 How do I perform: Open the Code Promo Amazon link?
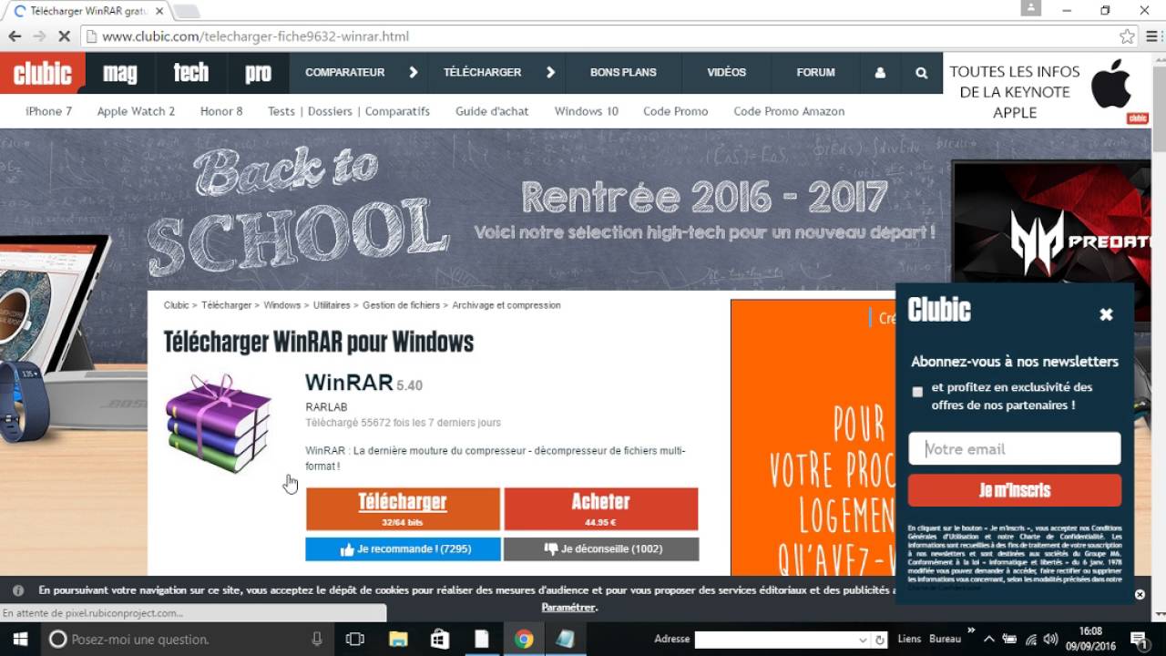[789, 111]
